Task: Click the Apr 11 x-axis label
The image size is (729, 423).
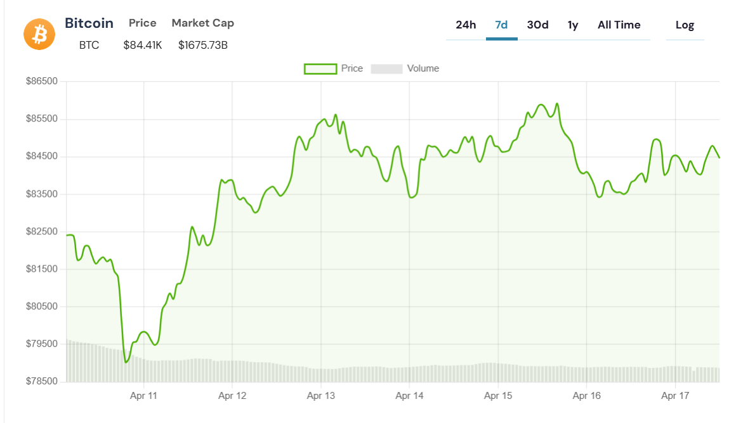Action: pos(143,396)
